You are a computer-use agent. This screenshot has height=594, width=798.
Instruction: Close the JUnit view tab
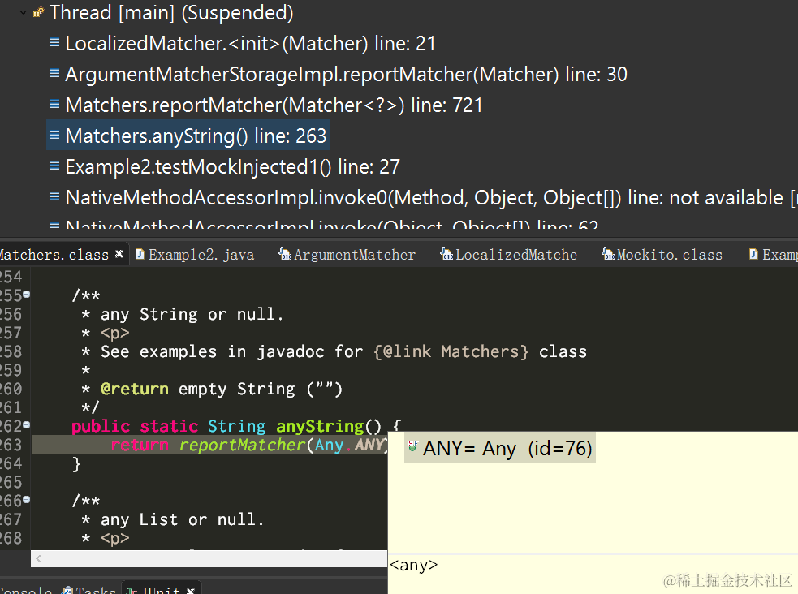(x=191, y=590)
